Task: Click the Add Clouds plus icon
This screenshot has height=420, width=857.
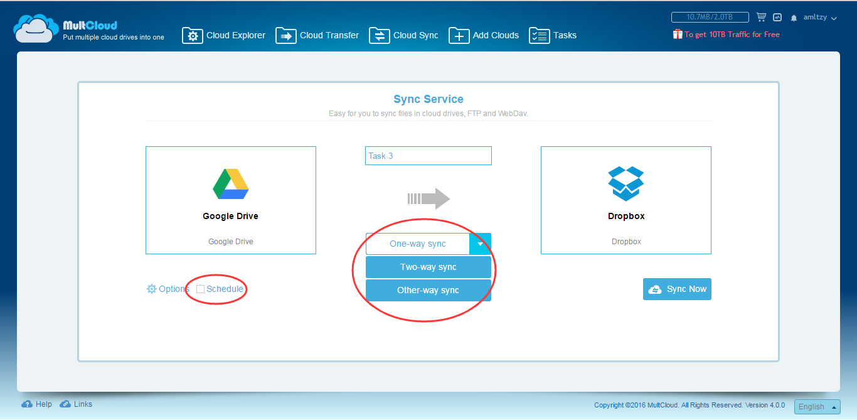Action: coord(459,35)
